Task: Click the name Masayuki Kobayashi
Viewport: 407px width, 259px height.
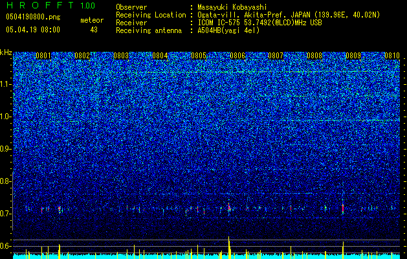Action: (232, 7)
